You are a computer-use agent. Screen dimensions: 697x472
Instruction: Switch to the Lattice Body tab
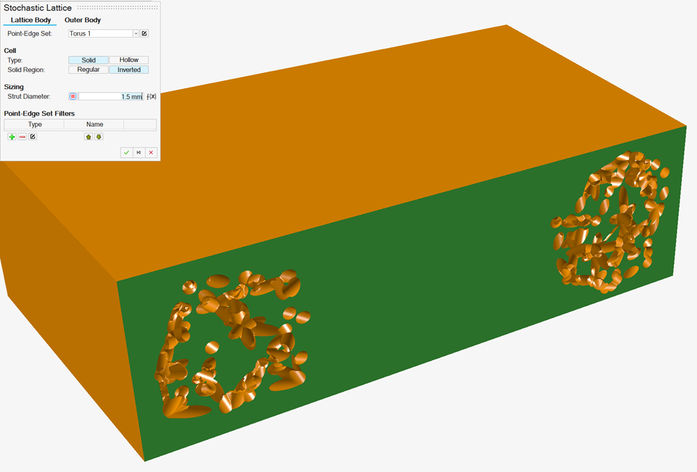[31, 20]
